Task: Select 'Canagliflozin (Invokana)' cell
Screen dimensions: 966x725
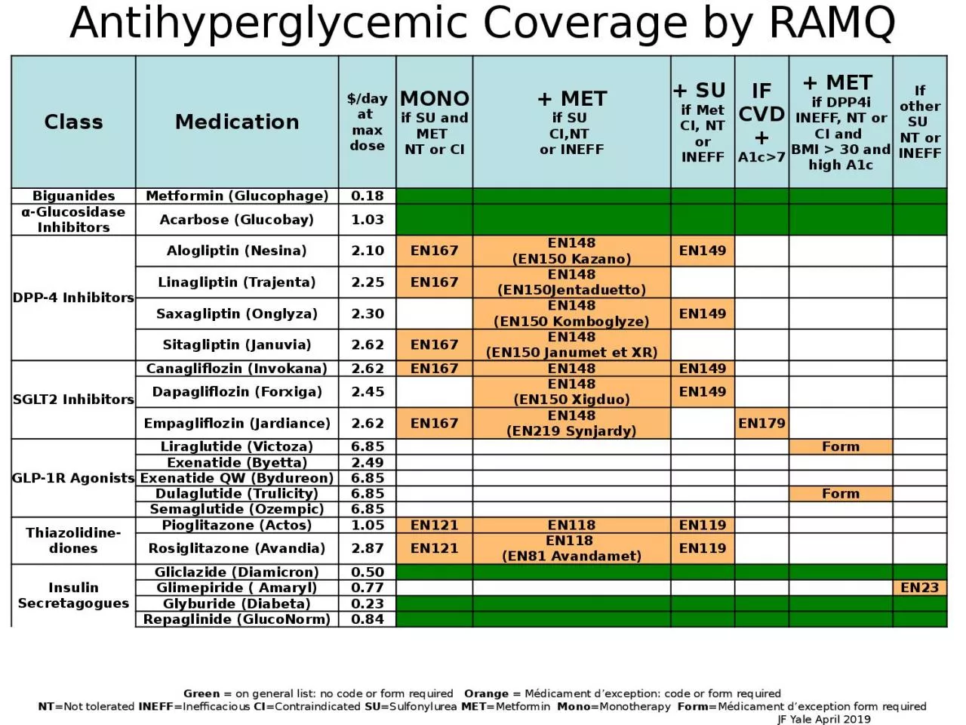Action: pyautogui.click(x=237, y=369)
